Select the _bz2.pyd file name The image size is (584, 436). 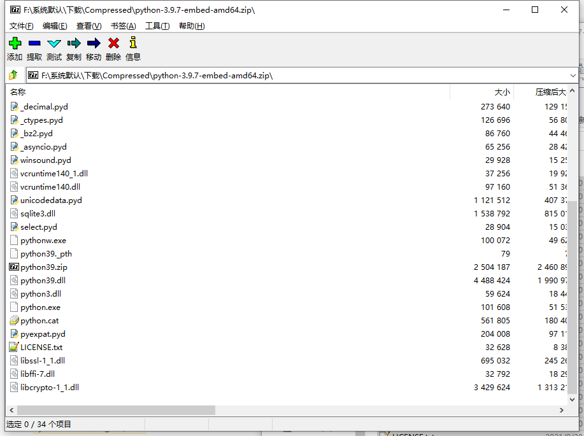(36, 133)
